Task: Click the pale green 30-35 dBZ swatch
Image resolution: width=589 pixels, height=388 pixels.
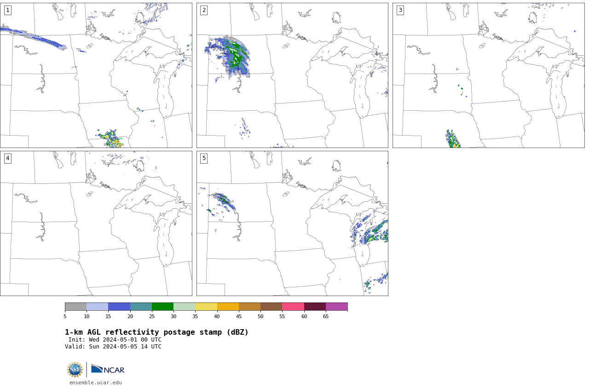Action: pos(185,307)
